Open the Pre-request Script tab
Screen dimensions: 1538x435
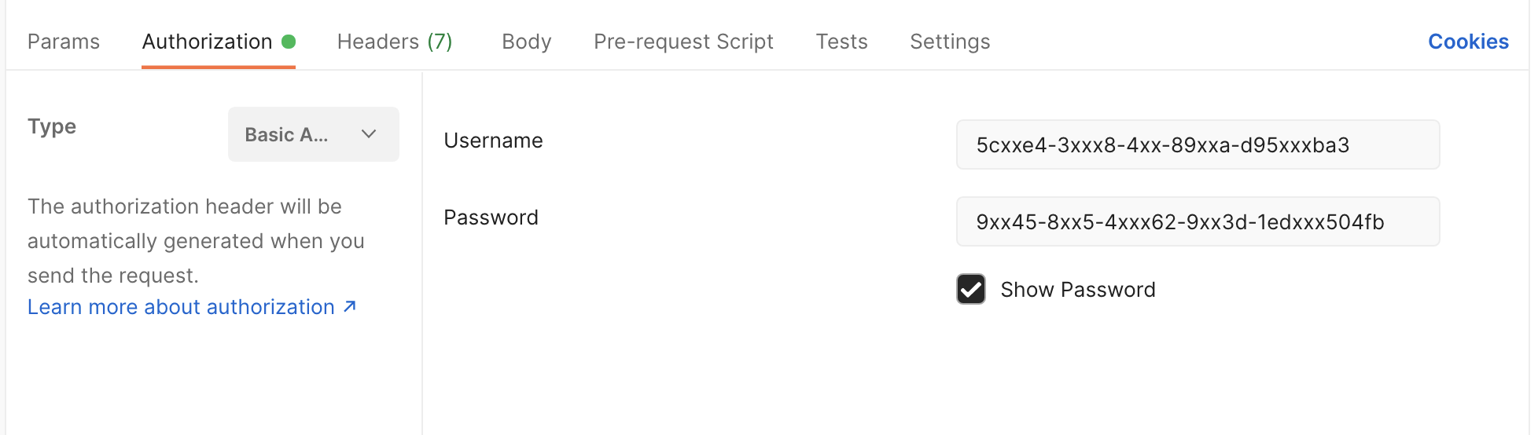[683, 42]
